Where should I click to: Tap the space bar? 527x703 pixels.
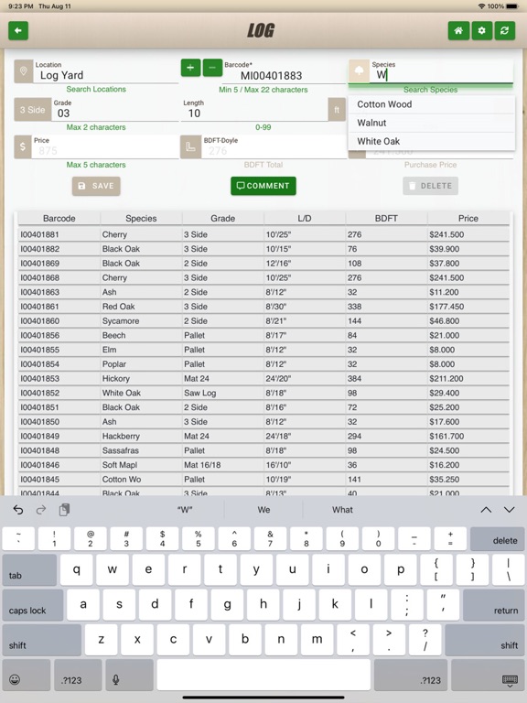coord(263,675)
